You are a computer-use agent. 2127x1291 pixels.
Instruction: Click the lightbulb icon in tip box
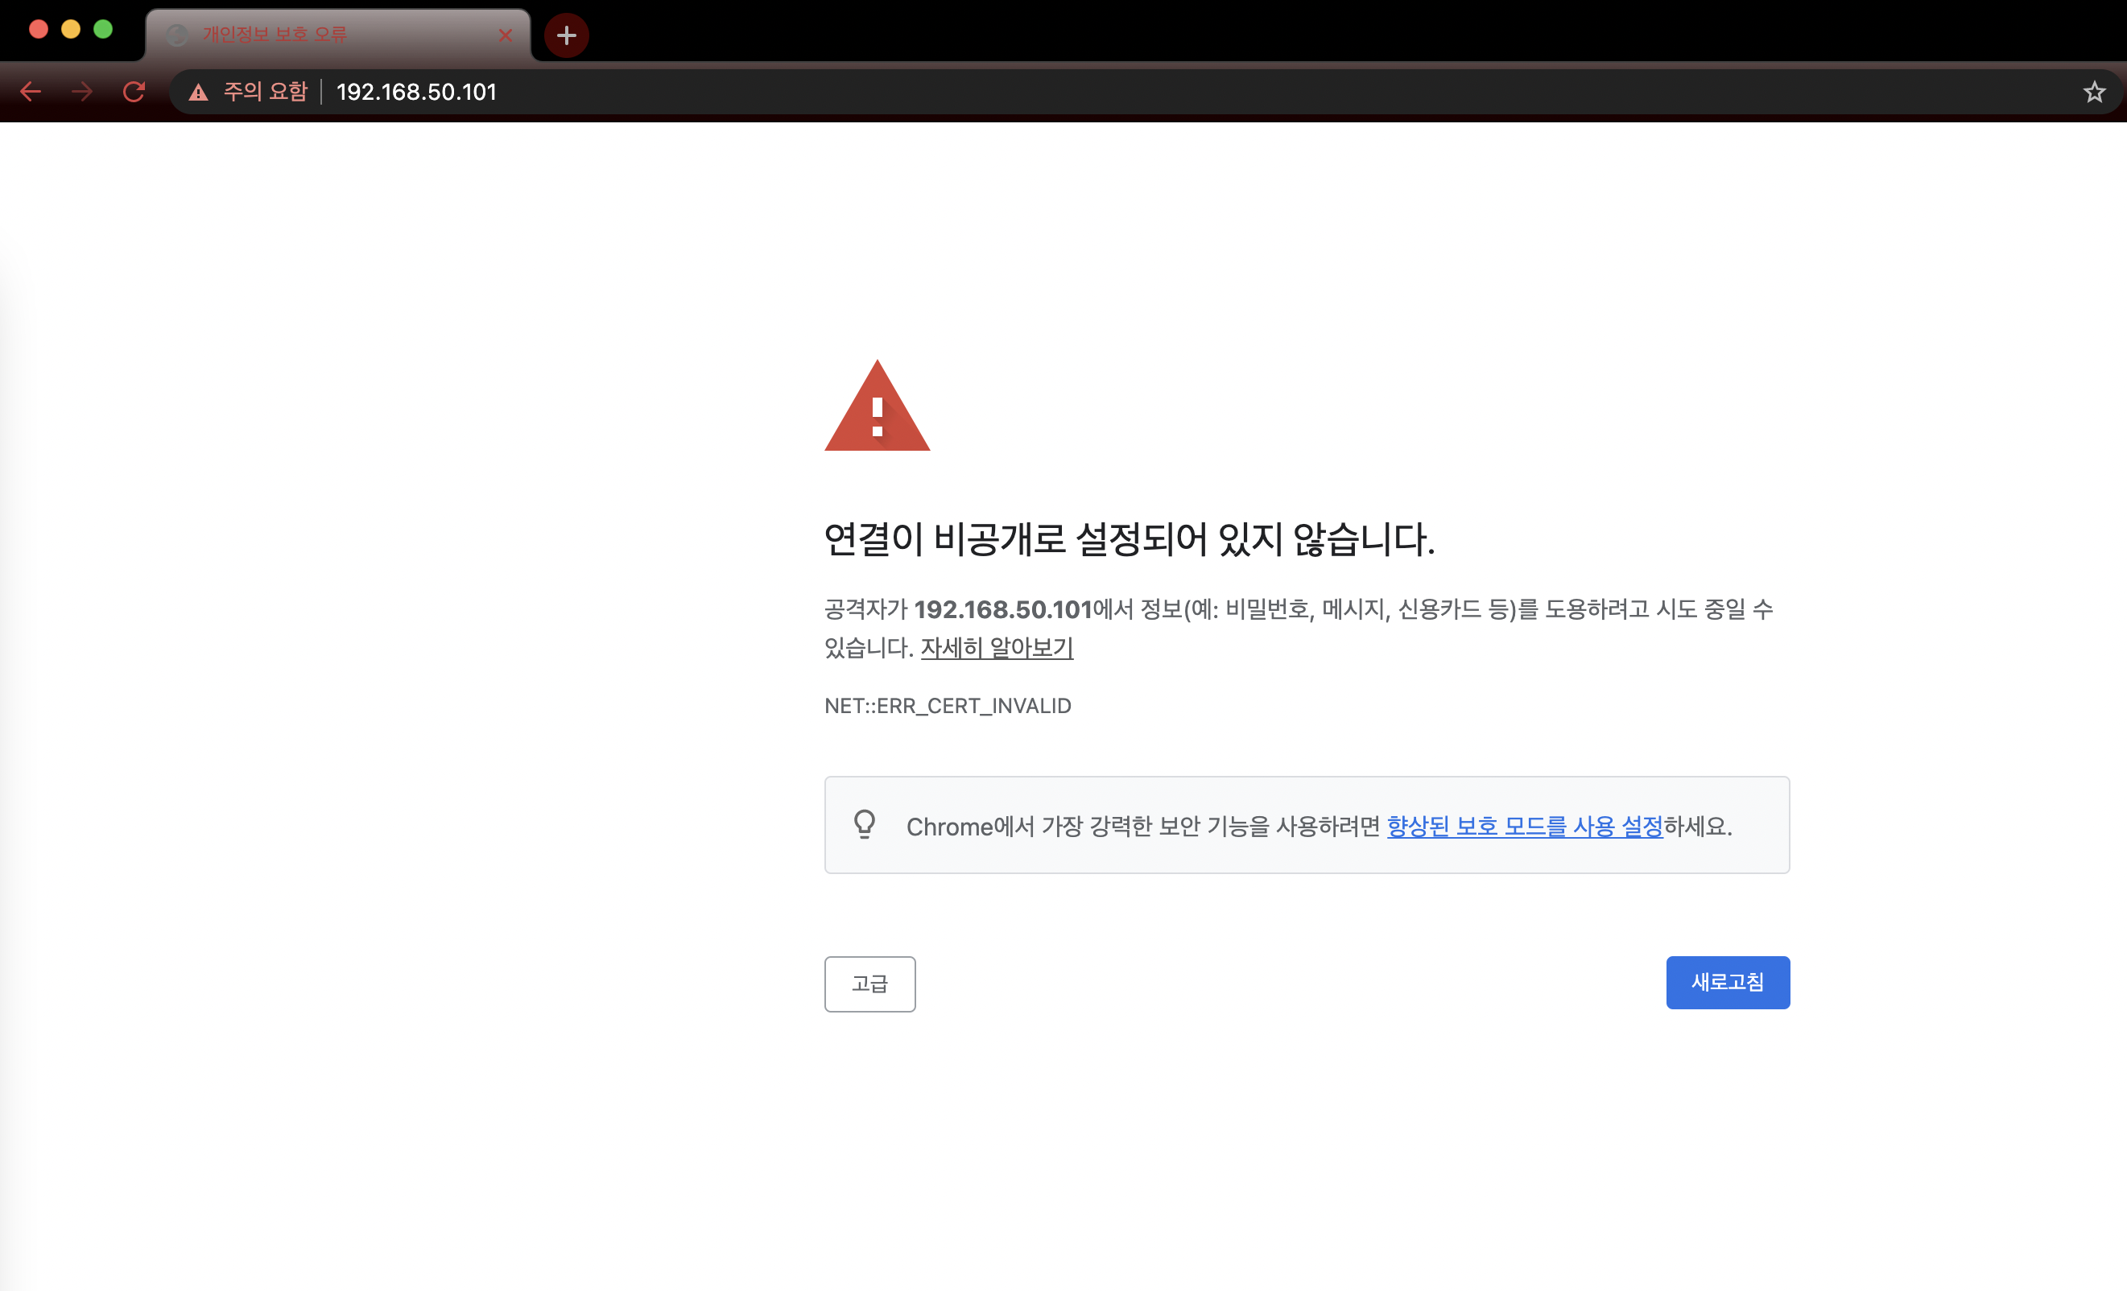click(x=864, y=824)
